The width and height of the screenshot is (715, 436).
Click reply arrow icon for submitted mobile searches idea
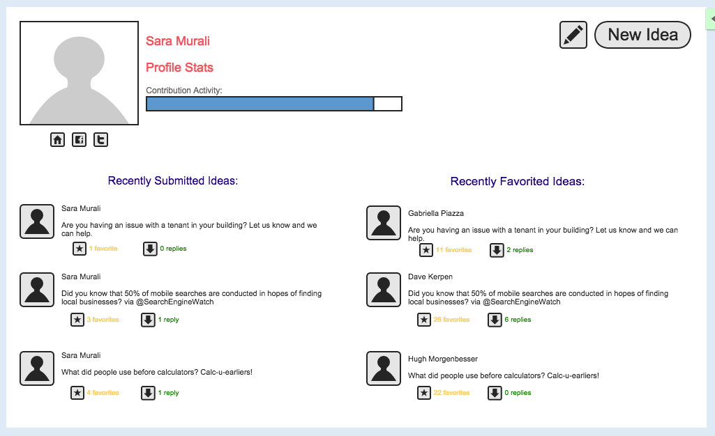pyautogui.click(x=148, y=320)
